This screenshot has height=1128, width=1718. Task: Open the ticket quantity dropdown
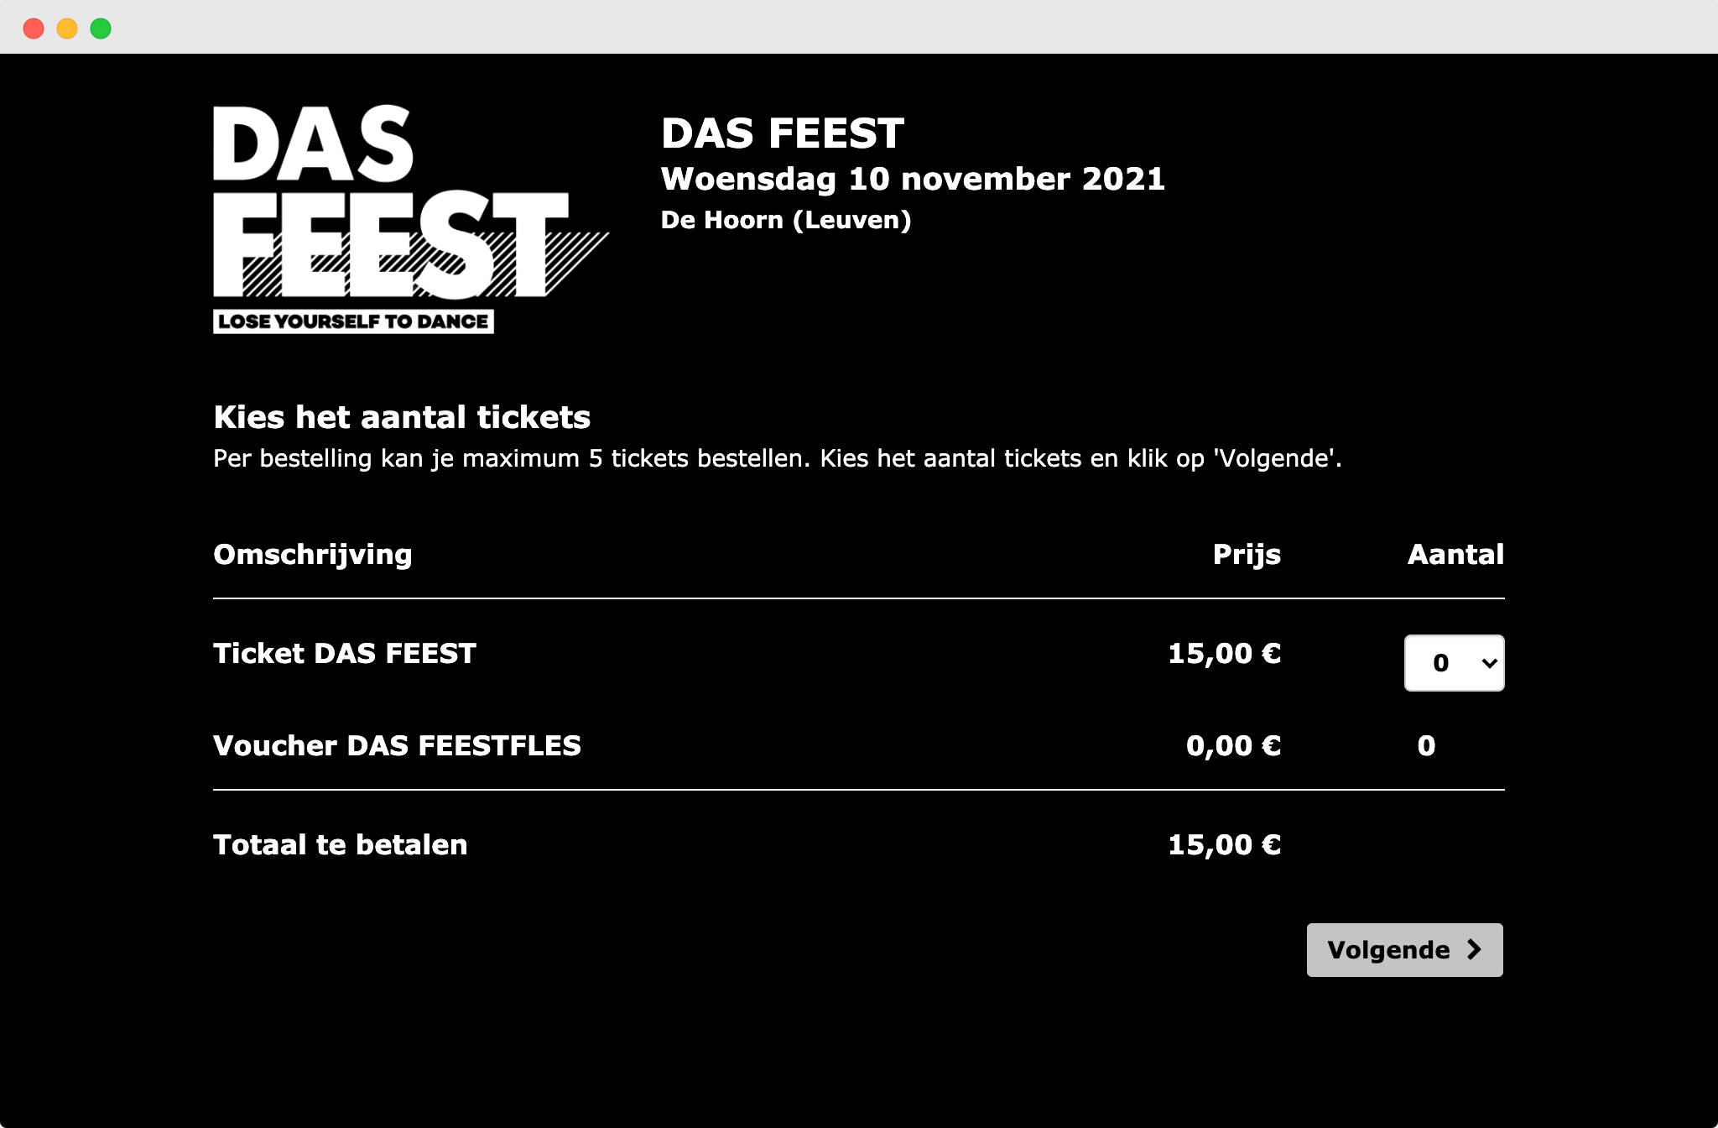[1454, 663]
